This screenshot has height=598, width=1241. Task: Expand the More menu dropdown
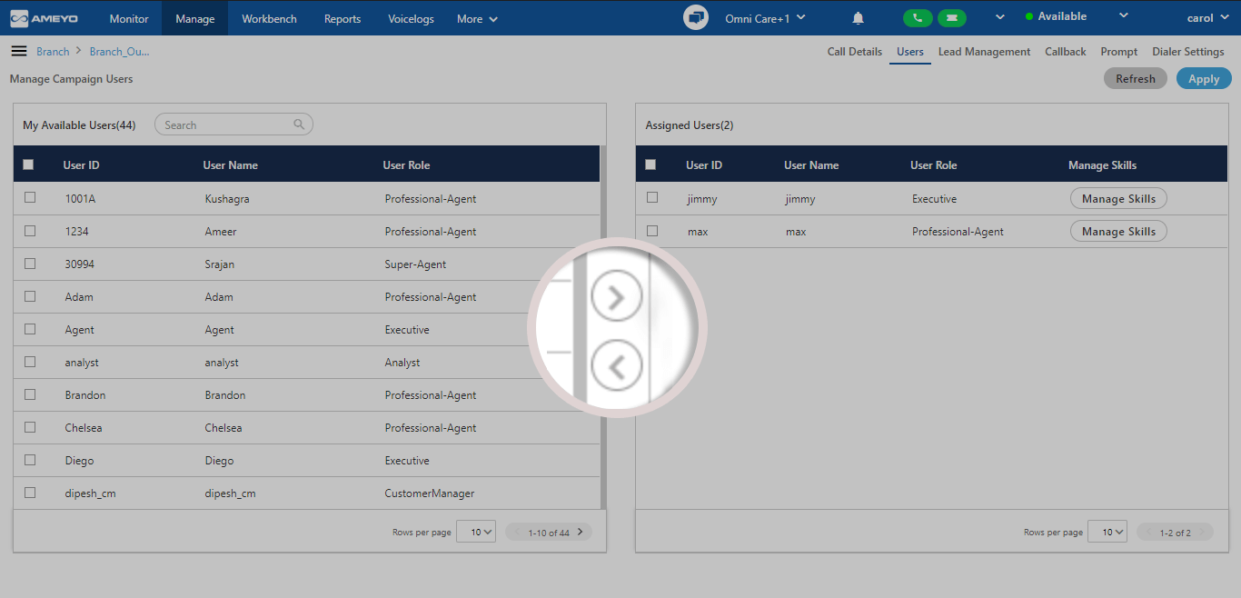pos(477,18)
